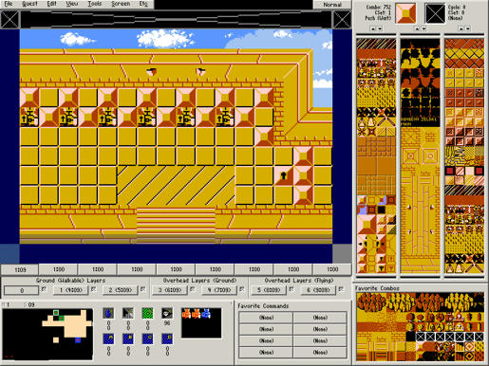
Task: Toggle the checkbox beside layer 3
Action: tap(192, 289)
